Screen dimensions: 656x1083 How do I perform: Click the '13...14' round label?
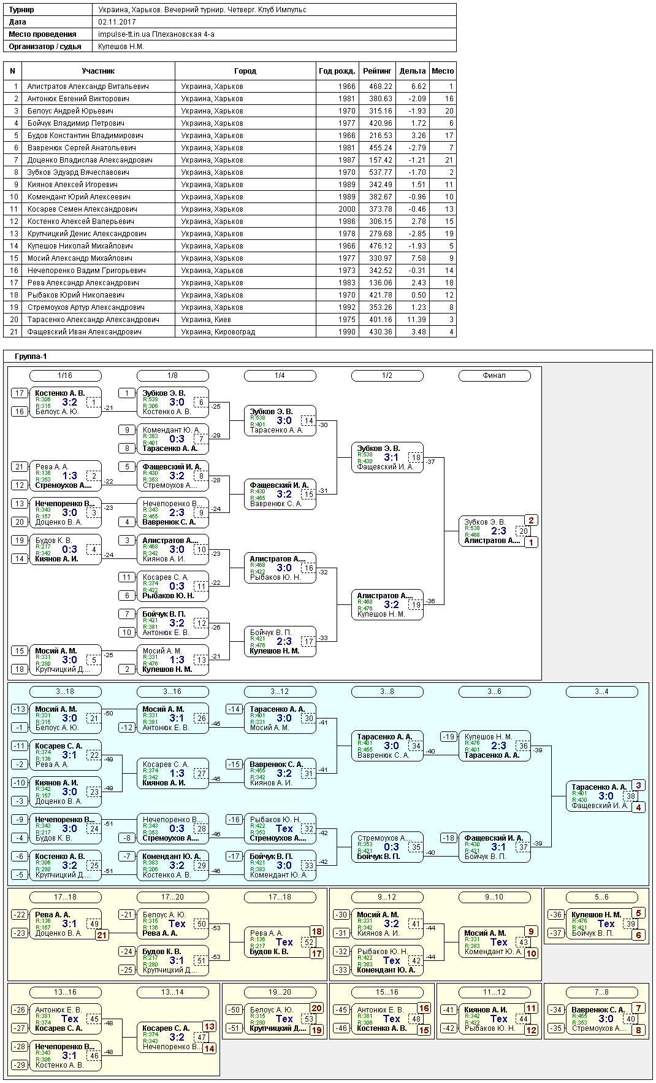coord(172,992)
